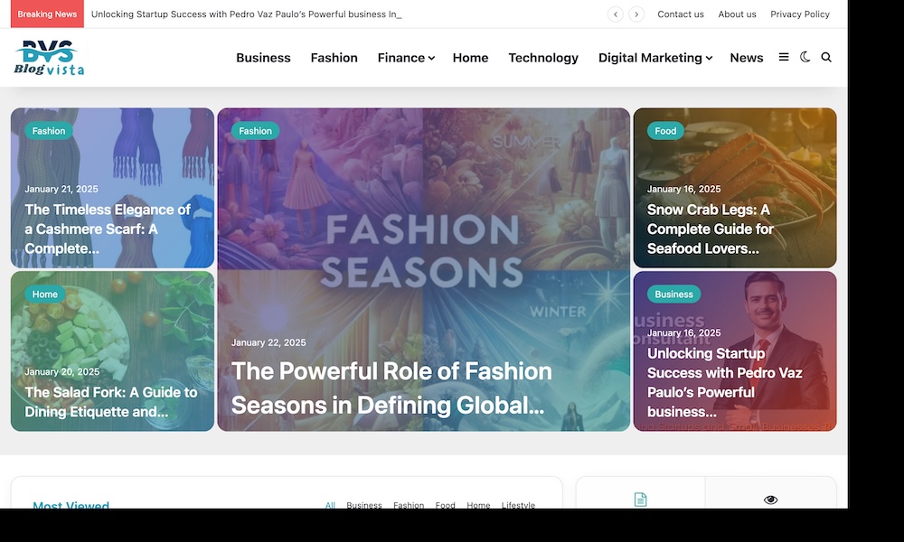Screen dimensions: 904x542
Task: Open the search magnifier icon
Action: click(826, 58)
